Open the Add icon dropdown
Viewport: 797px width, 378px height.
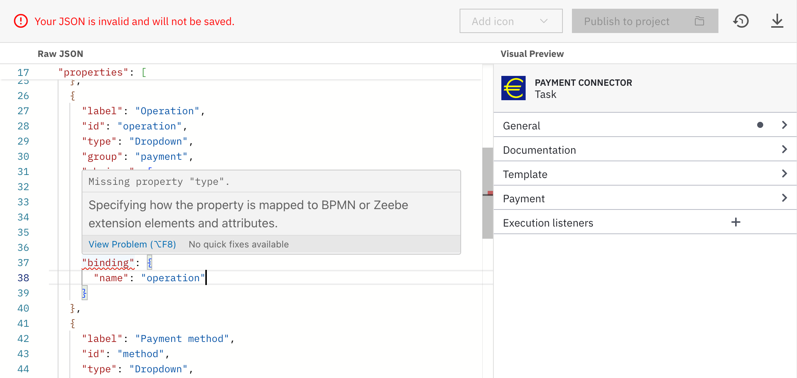coord(510,21)
